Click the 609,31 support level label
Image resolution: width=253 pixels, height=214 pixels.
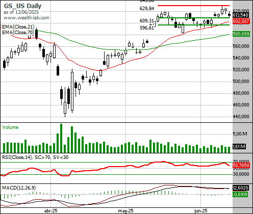(x=147, y=21)
